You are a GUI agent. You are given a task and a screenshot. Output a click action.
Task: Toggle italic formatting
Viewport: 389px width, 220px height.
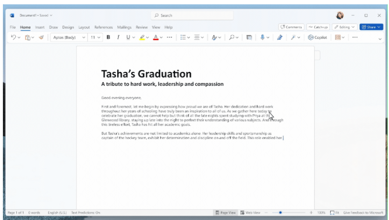click(118, 37)
